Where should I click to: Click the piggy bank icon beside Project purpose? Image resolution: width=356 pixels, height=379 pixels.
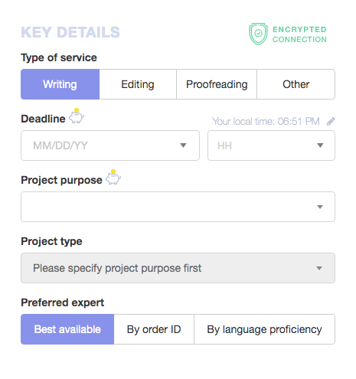point(113,177)
